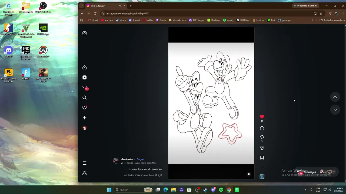This screenshot has width=346, height=194.
Task: Pause the Mario and Luigi reel video
Action: (211, 103)
